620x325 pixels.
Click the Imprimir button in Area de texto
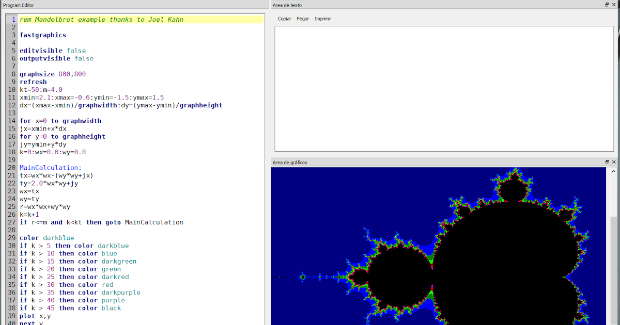pos(322,19)
